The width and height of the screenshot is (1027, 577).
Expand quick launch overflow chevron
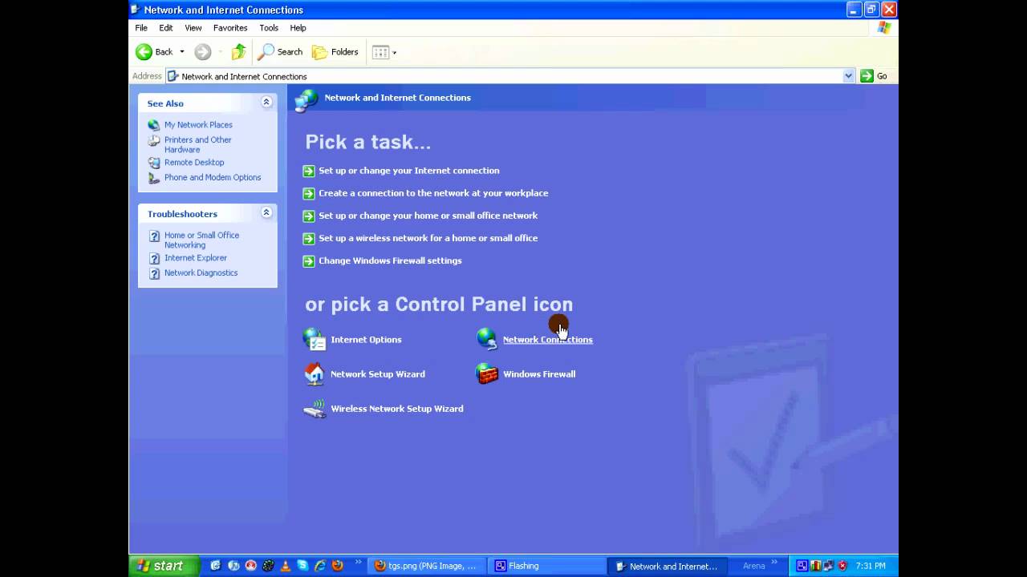359,563
